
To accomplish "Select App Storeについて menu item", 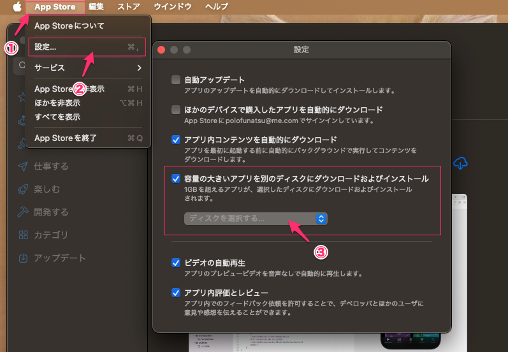I will (x=69, y=26).
